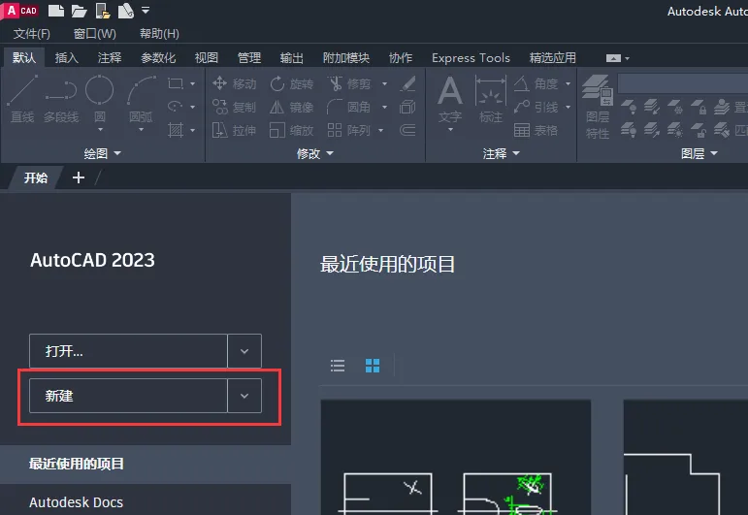The image size is (748, 515).
Task: Select the rectangle tool icon
Action: coord(175,83)
